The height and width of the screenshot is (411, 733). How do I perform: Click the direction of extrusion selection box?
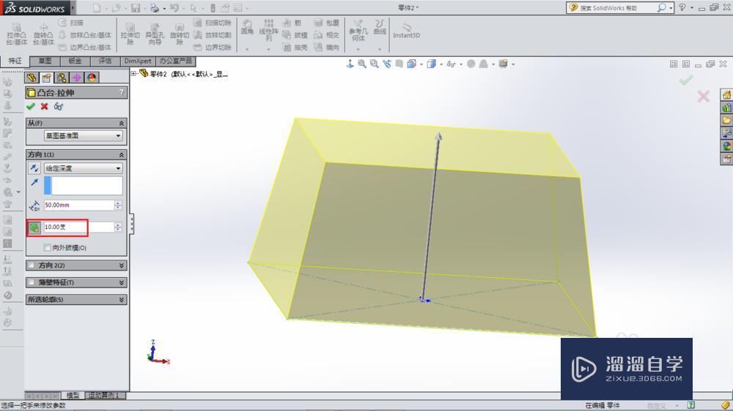pyautogui.click(x=84, y=185)
